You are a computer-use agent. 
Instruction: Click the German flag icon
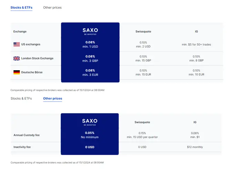coord(17,72)
